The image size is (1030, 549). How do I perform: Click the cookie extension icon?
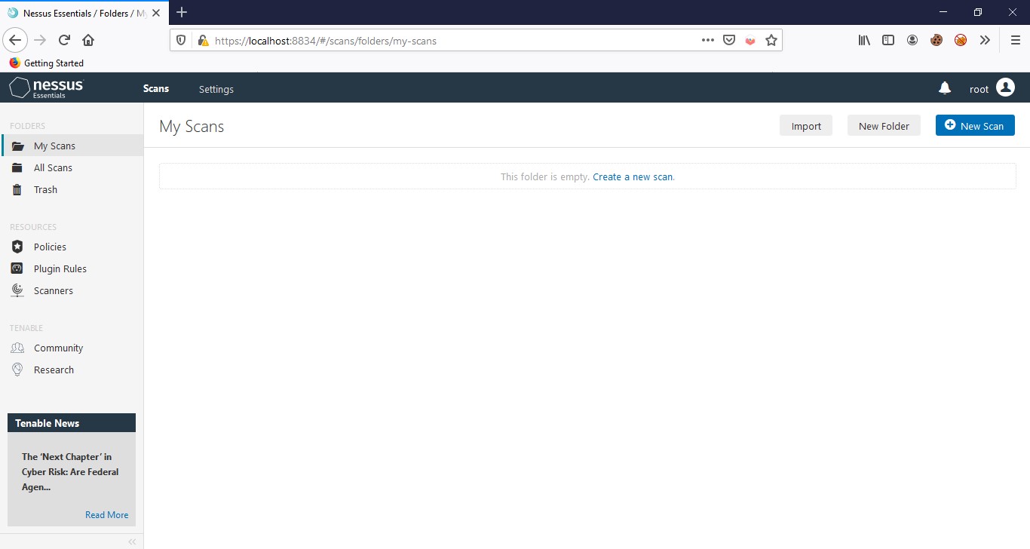click(937, 41)
